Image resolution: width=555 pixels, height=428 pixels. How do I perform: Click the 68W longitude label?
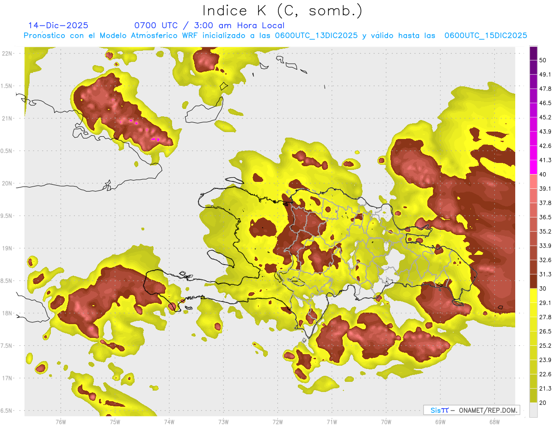pos(494,422)
